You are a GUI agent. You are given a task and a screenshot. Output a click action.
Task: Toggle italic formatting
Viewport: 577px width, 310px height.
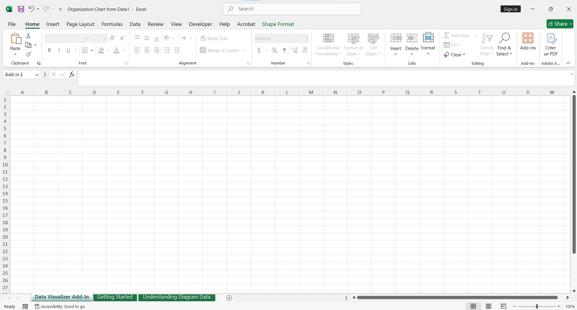pyautogui.click(x=59, y=50)
